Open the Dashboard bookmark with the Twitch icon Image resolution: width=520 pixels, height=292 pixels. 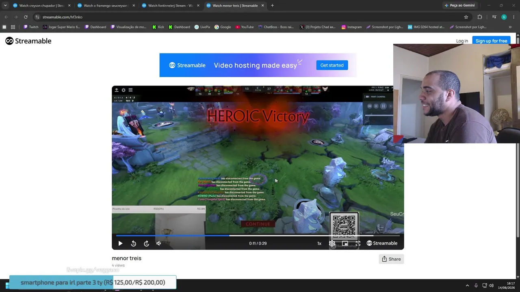click(95, 27)
